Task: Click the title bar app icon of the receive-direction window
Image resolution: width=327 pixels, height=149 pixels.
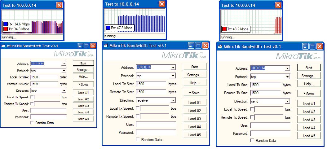Action: [106, 46]
